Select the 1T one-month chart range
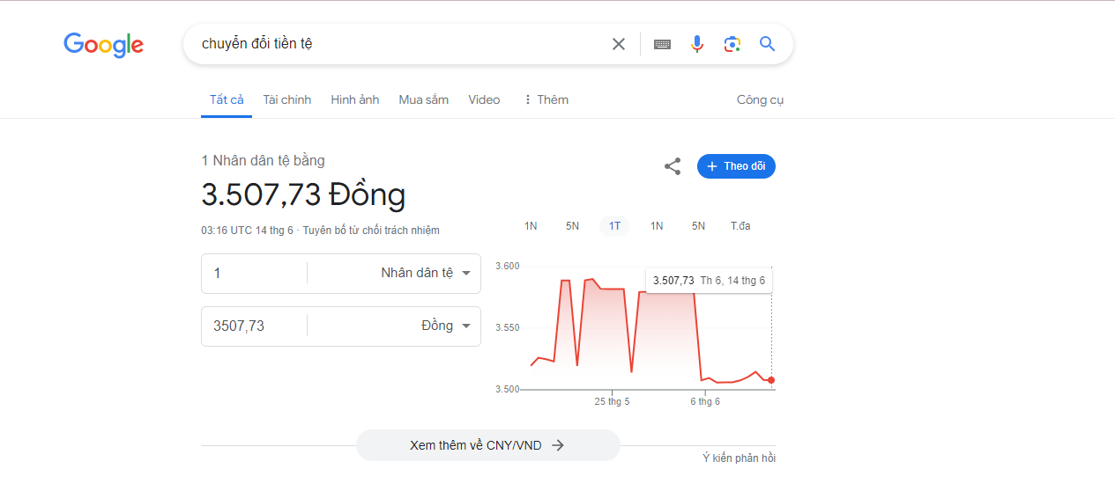This screenshot has width=1115, height=491. point(614,226)
